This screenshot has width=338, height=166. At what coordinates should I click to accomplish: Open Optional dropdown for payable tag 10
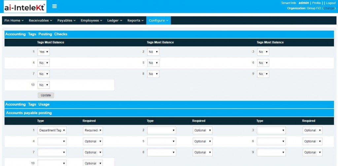point(93,163)
